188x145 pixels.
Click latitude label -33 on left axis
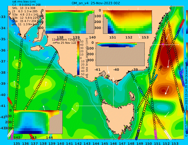click(3, 17)
